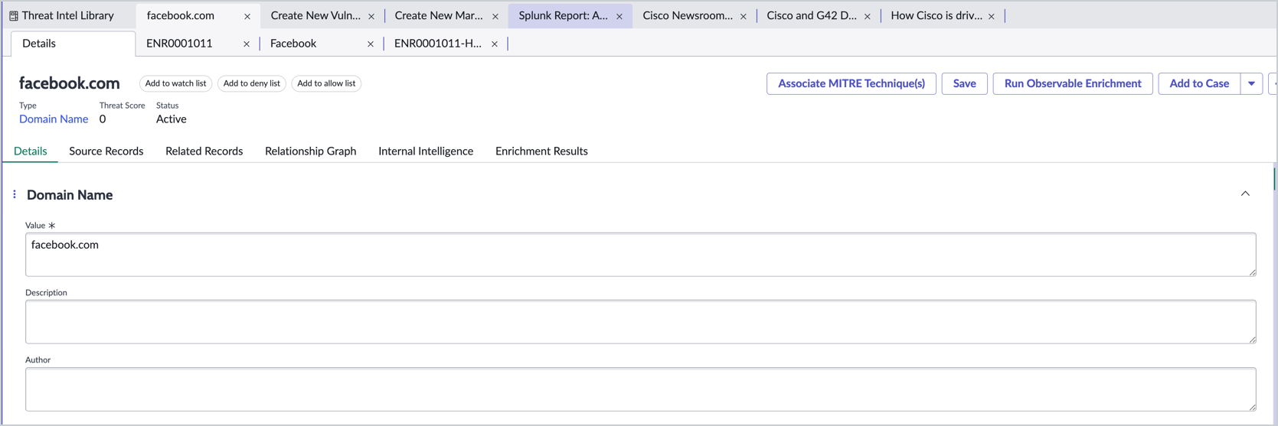Click into the Author text area
Viewport: 1278px width, 426px height.
[x=641, y=389]
